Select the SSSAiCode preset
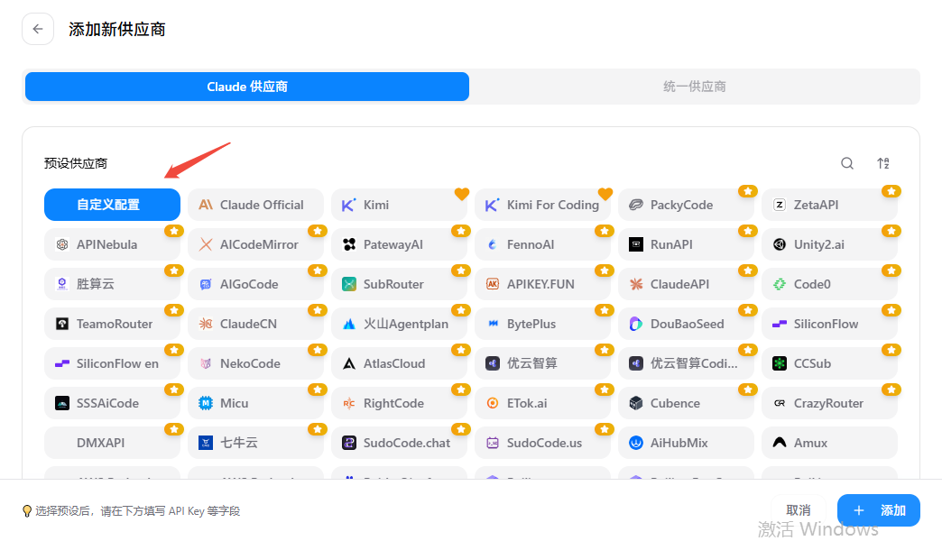 [113, 403]
